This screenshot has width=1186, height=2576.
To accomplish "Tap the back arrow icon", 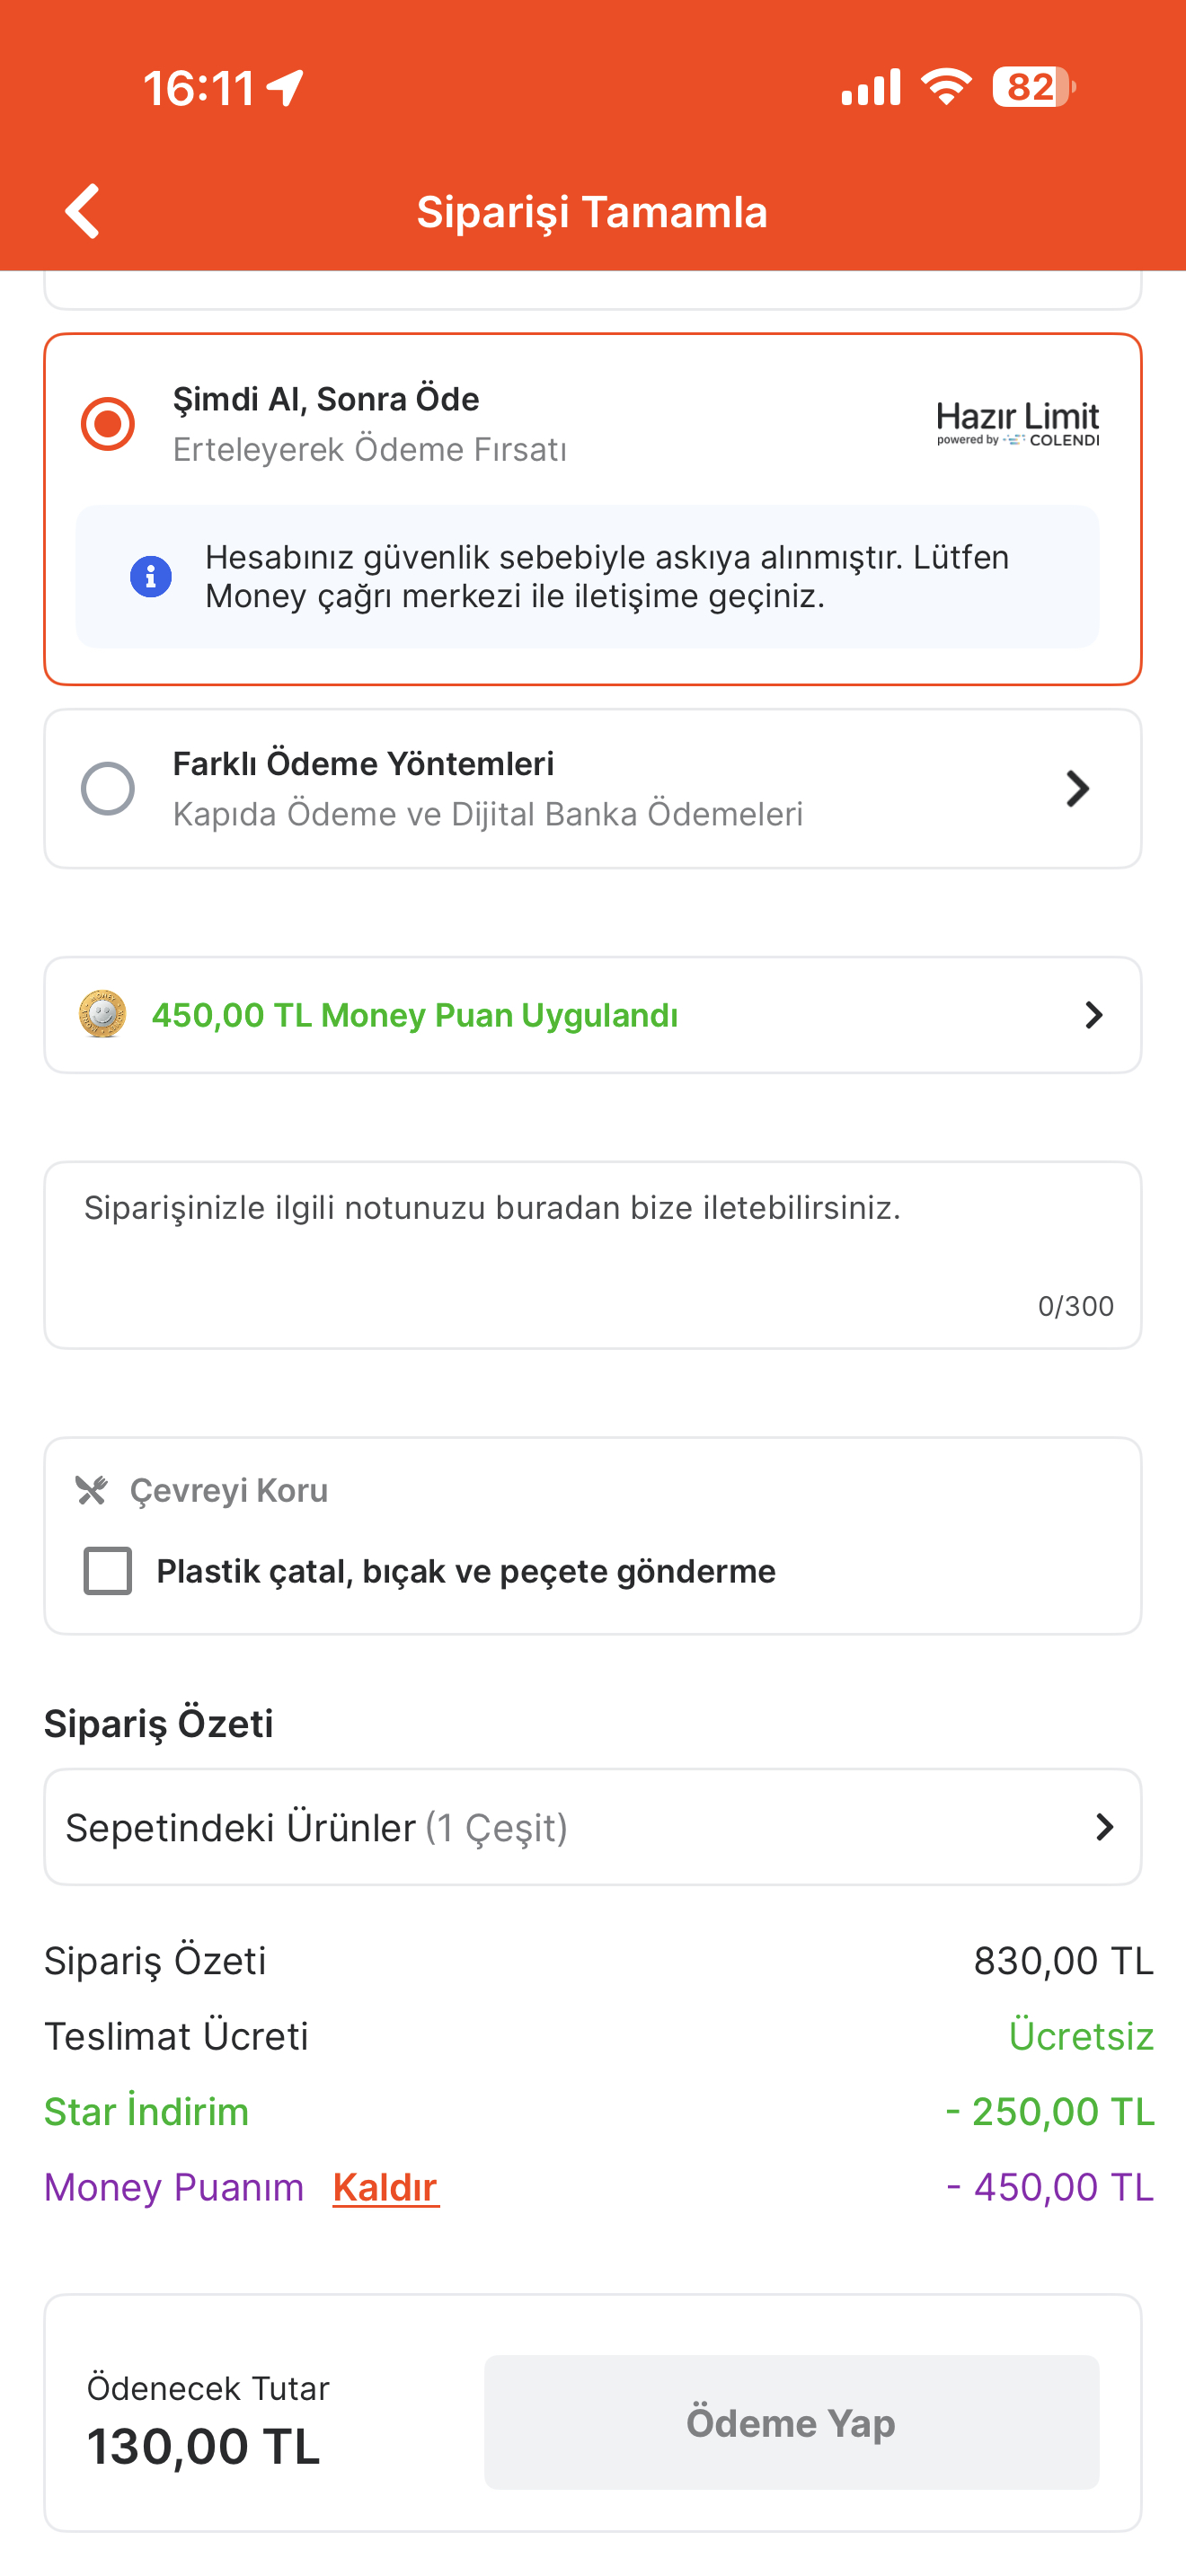I will (83, 211).
